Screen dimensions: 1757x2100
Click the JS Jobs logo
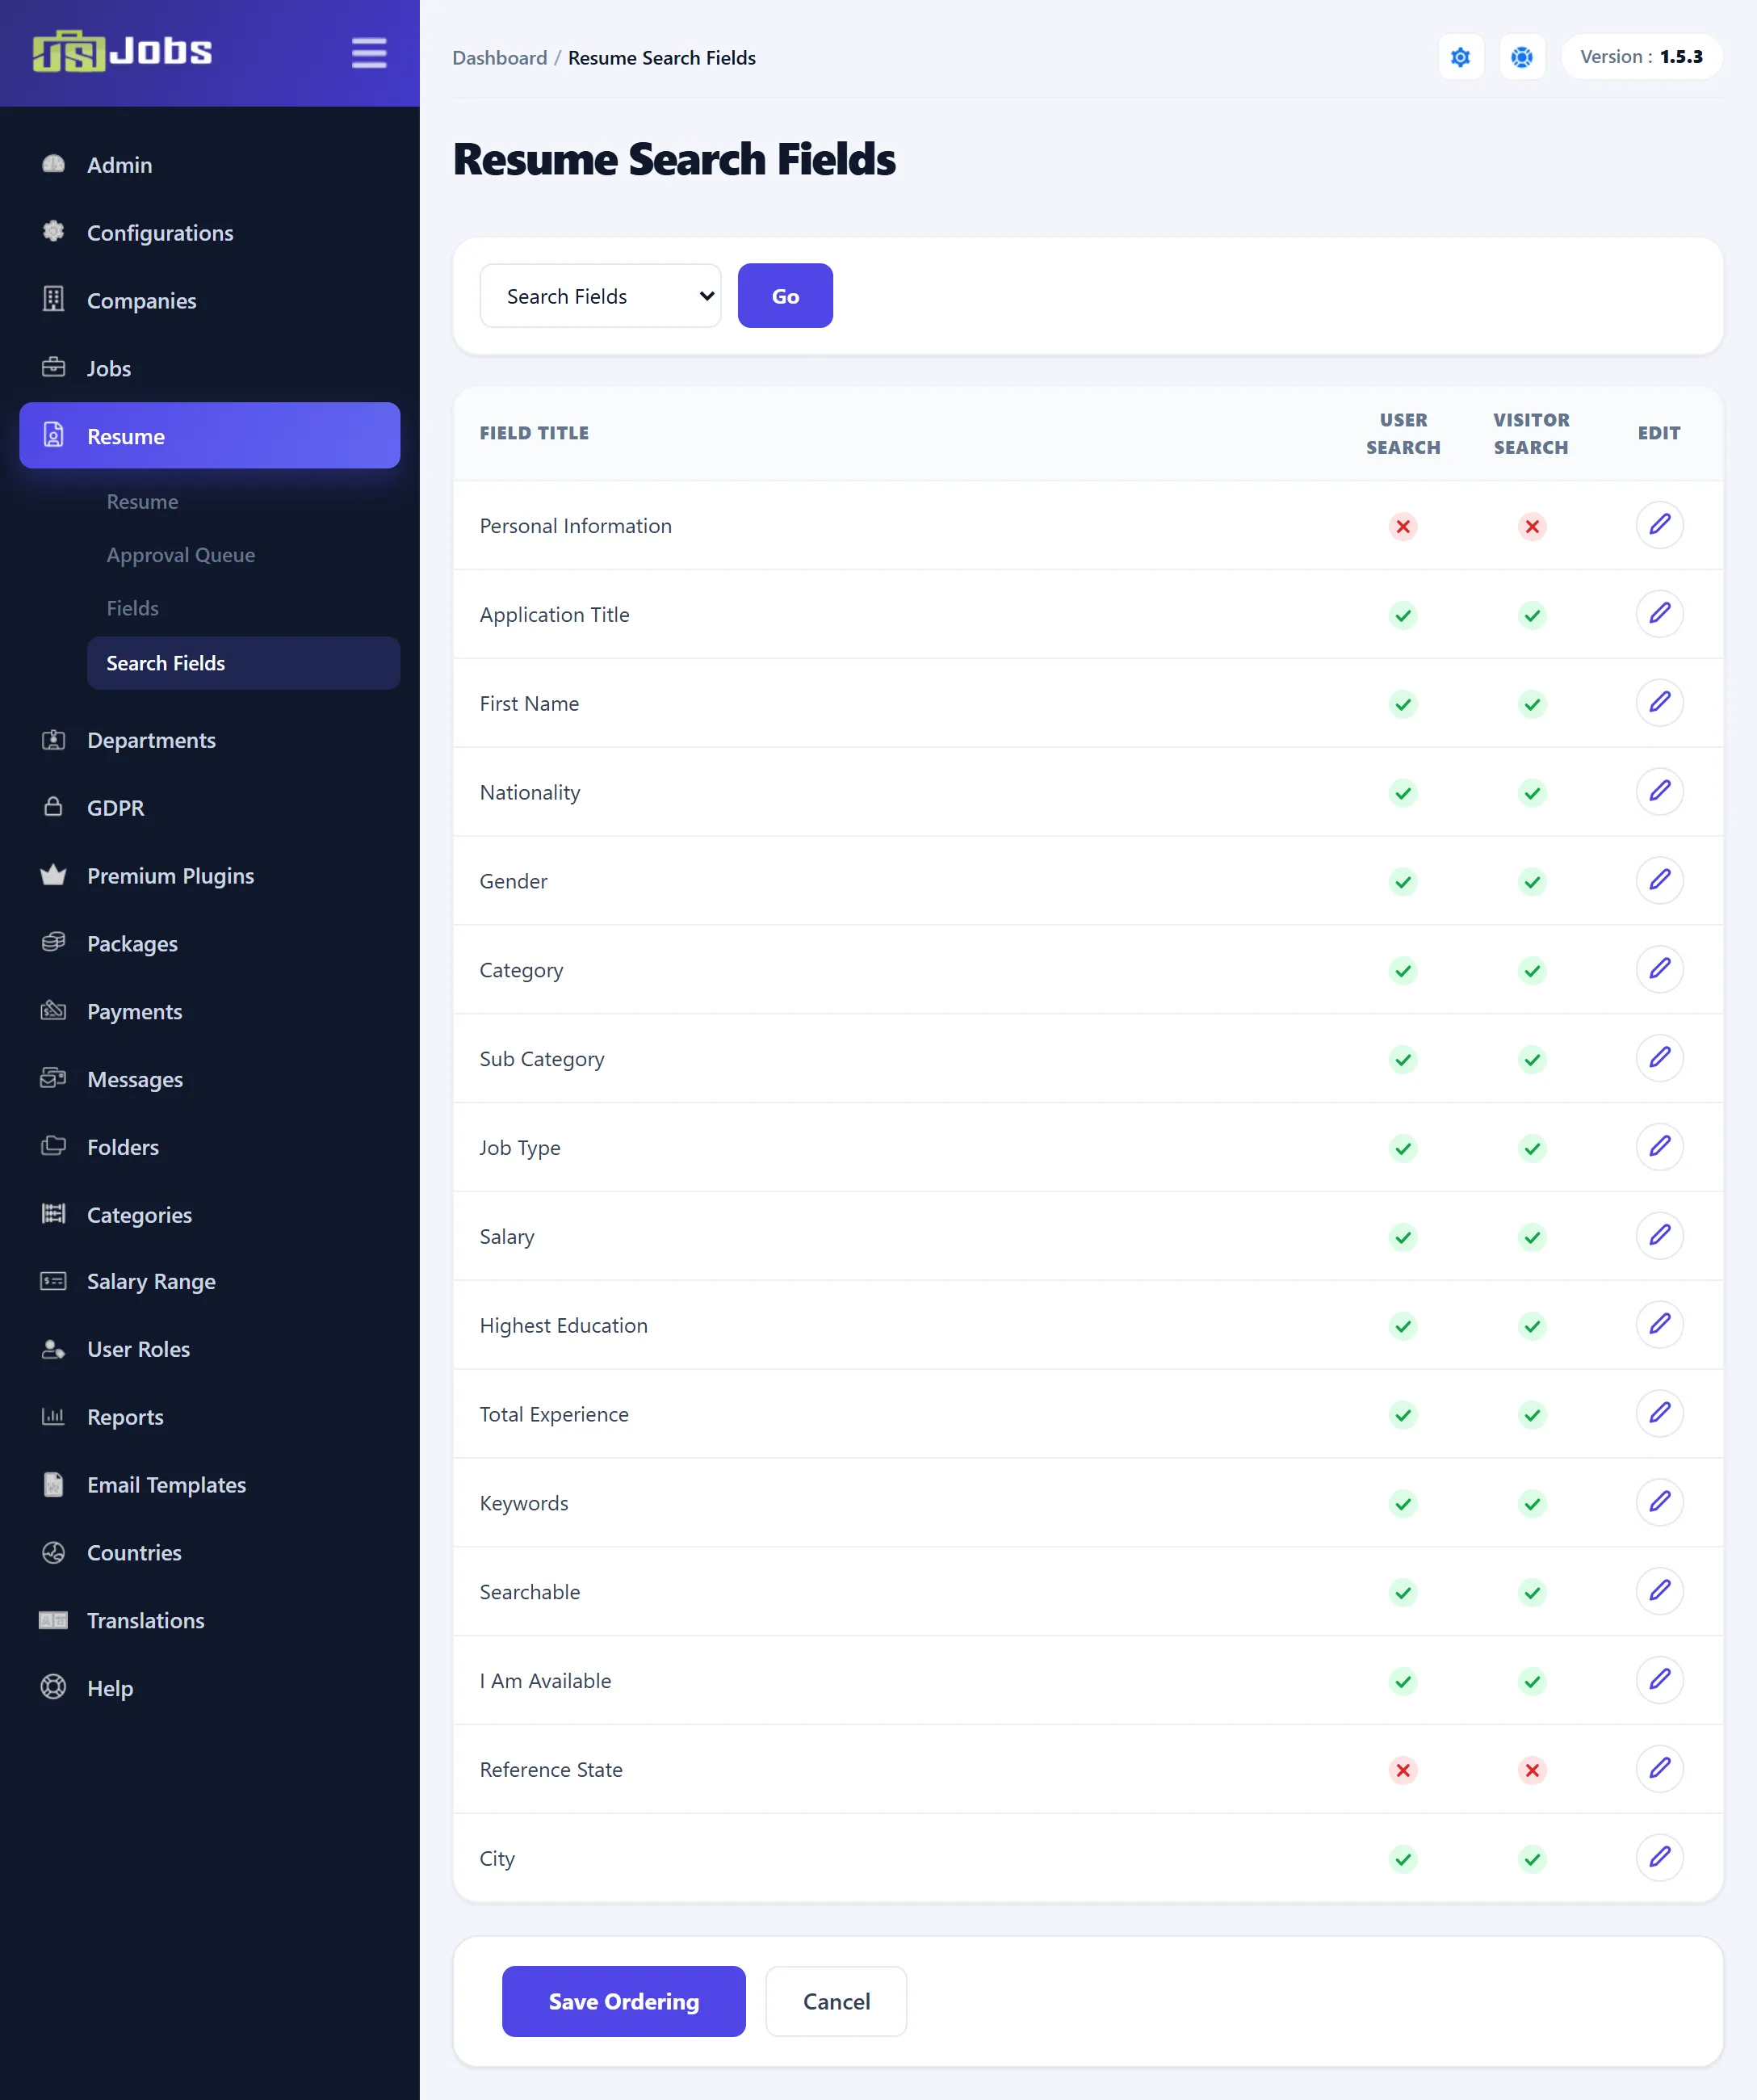pyautogui.click(x=122, y=51)
